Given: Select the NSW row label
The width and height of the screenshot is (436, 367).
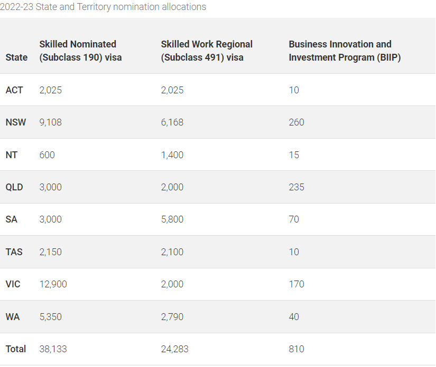Looking at the screenshot, I should (x=15, y=122).
